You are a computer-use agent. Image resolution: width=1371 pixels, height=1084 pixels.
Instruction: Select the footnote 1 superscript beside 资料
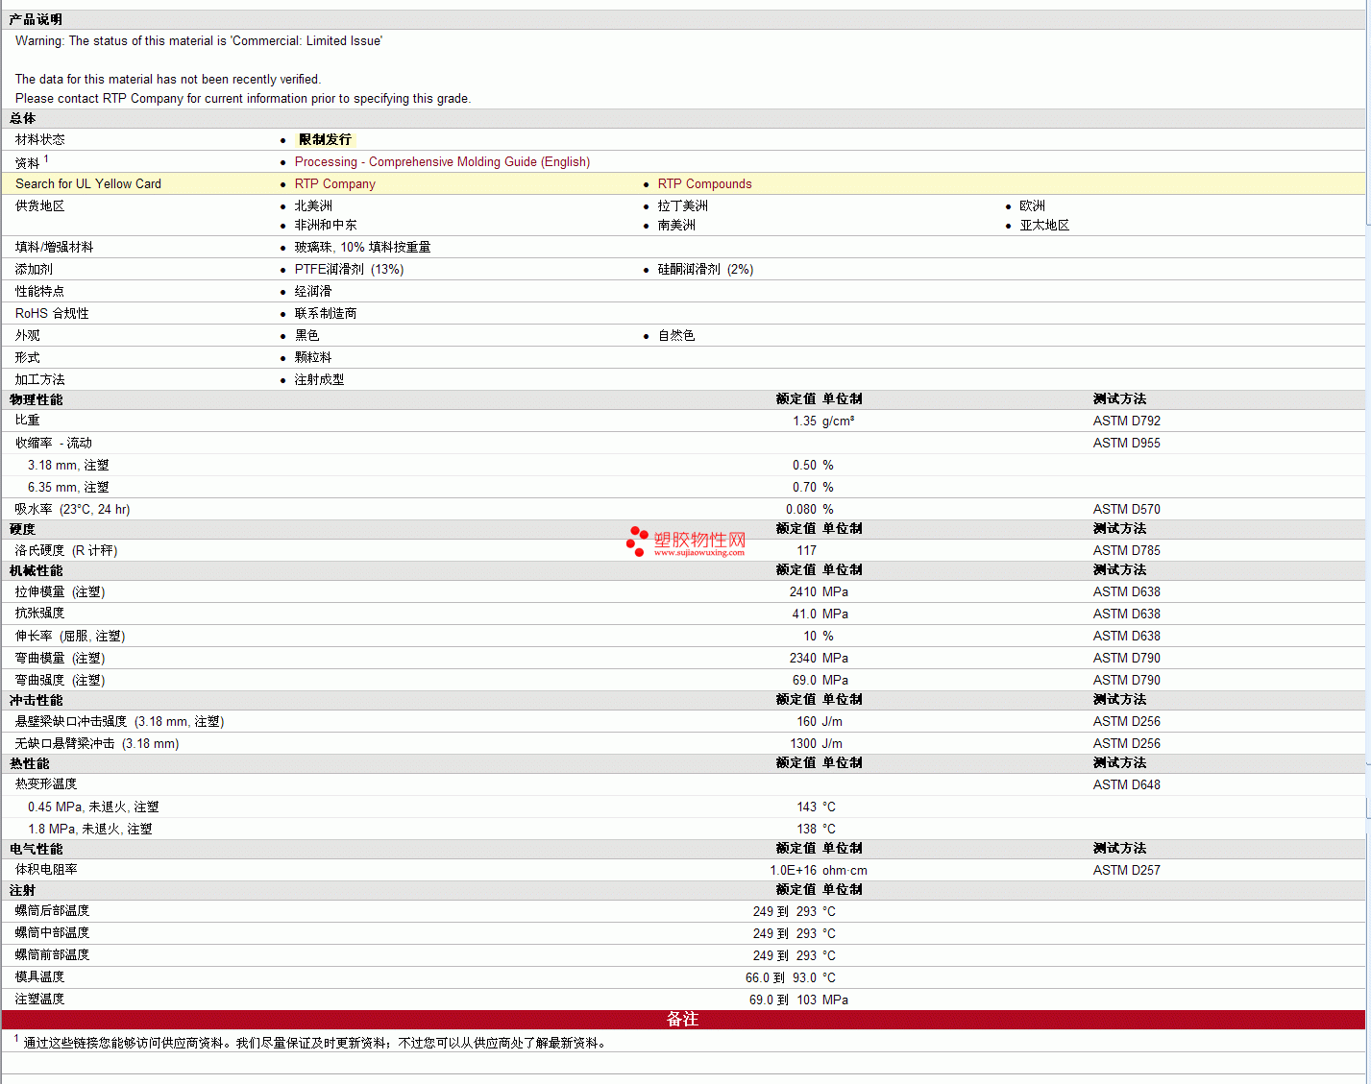click(x=46, y=159)
